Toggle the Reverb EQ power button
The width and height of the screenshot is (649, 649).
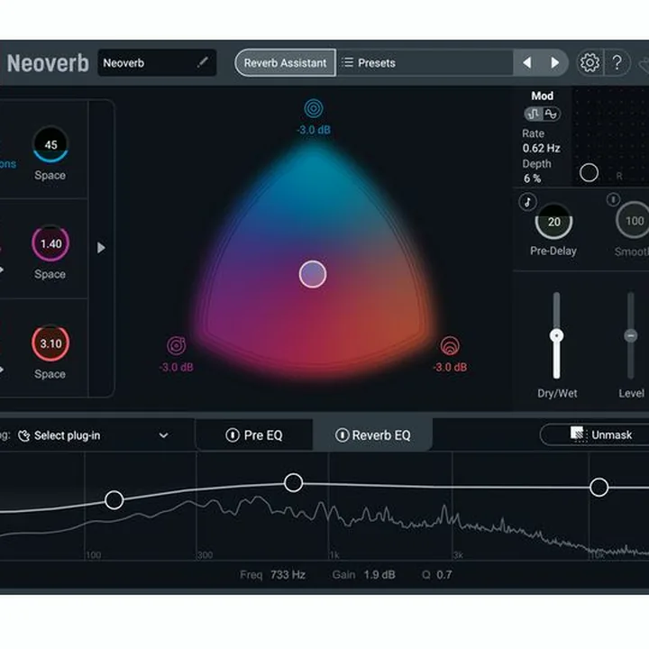tap(342, 435)
